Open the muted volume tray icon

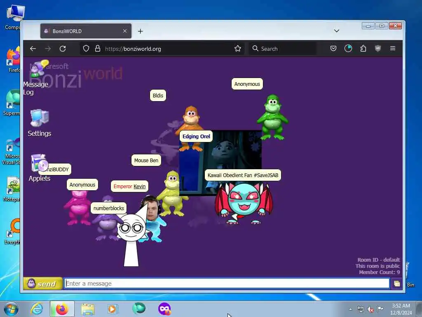tap(370, 310)
